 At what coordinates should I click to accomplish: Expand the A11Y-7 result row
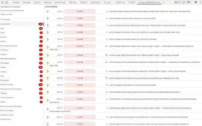pyautogui.click(x=48, y=55)
